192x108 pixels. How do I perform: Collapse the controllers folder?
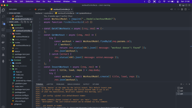pyautogui.click(x=10, y=28)
